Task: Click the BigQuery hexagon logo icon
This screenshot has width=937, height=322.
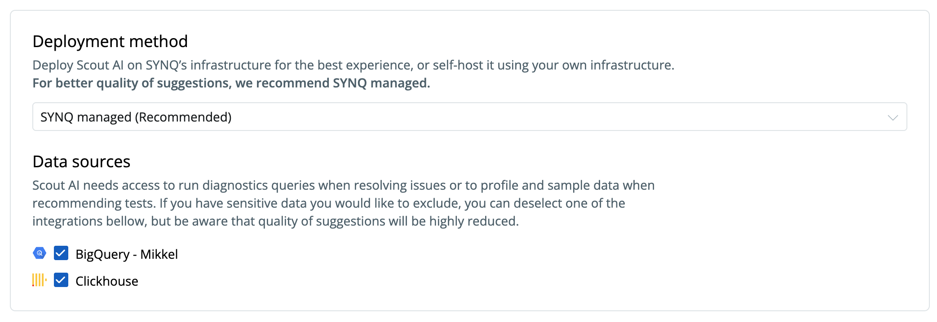Action: pos(40,253)
